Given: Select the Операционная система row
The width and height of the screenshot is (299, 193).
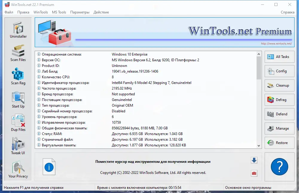Looking at the screenshot, I should 146,54.
